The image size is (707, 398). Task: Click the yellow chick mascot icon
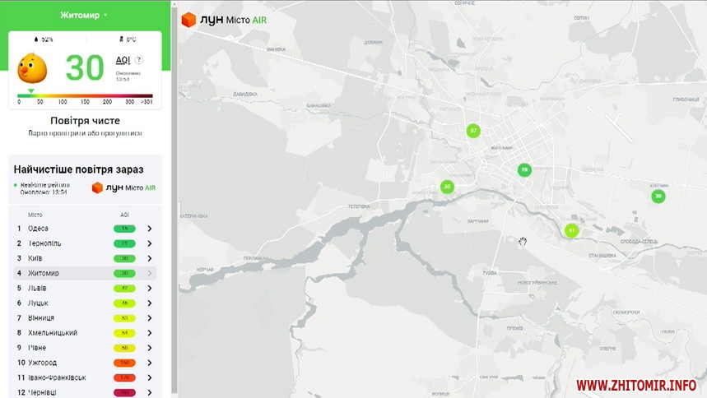(x=32, y=69)
